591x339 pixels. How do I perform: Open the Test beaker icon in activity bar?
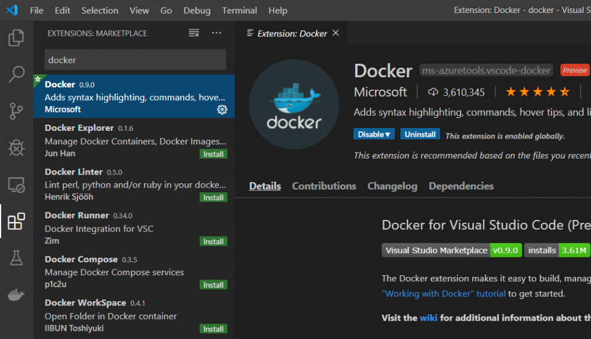[16, 258]
